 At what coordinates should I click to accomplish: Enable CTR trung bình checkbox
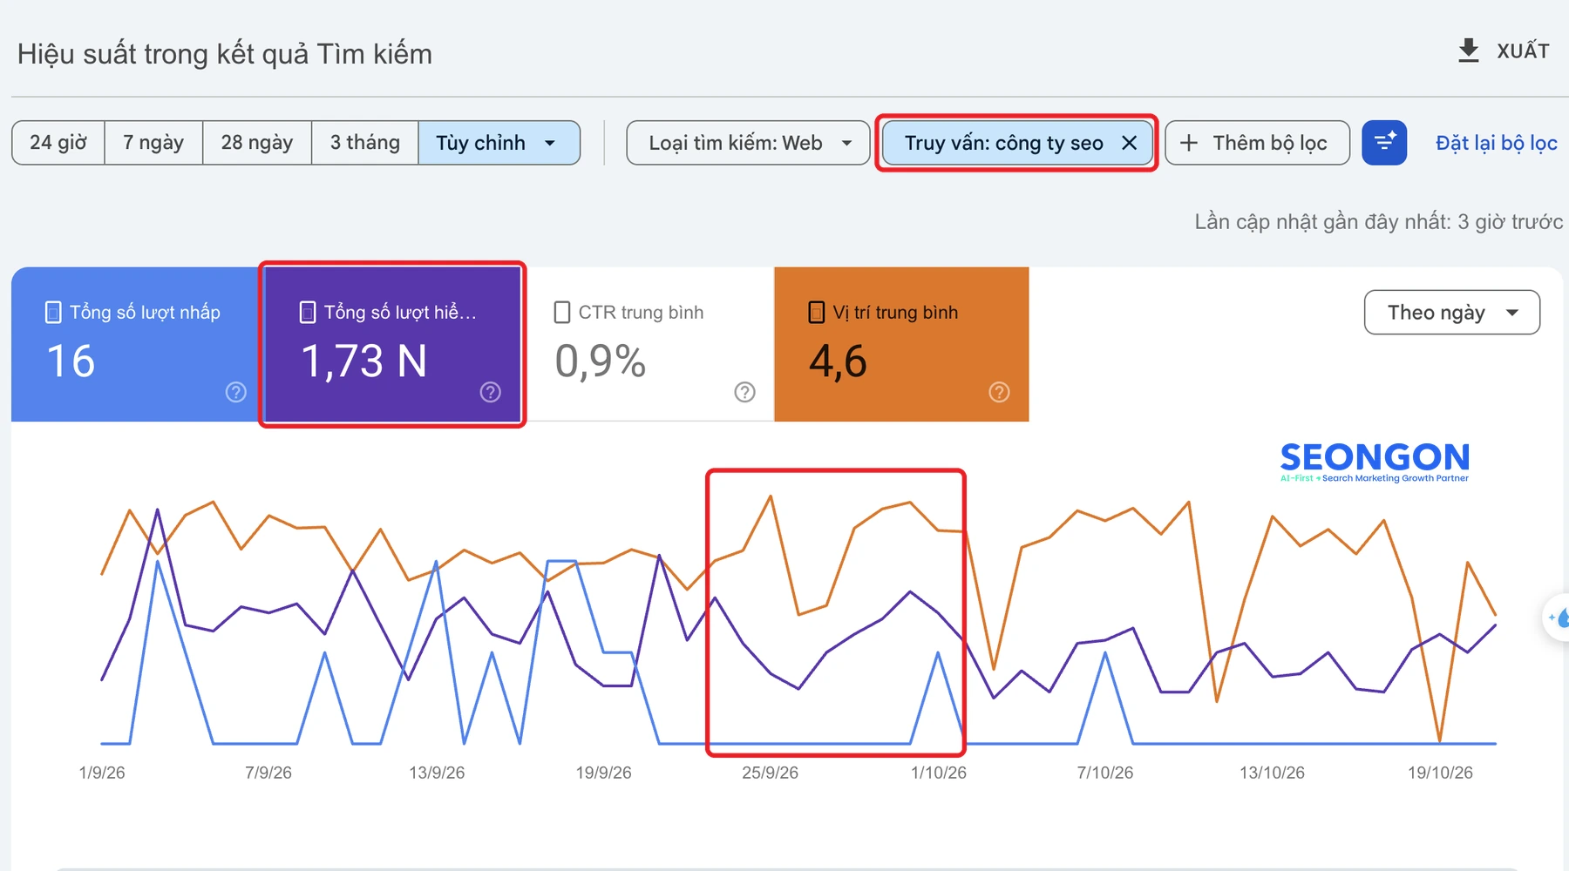point(562,313)
